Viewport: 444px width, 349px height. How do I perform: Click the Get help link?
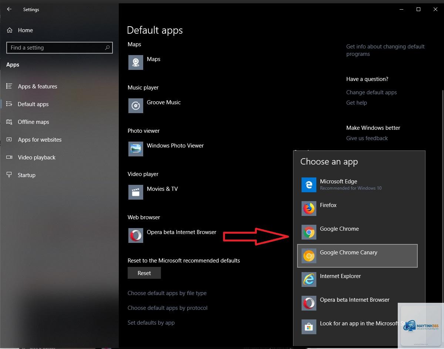tap(356, 102)
